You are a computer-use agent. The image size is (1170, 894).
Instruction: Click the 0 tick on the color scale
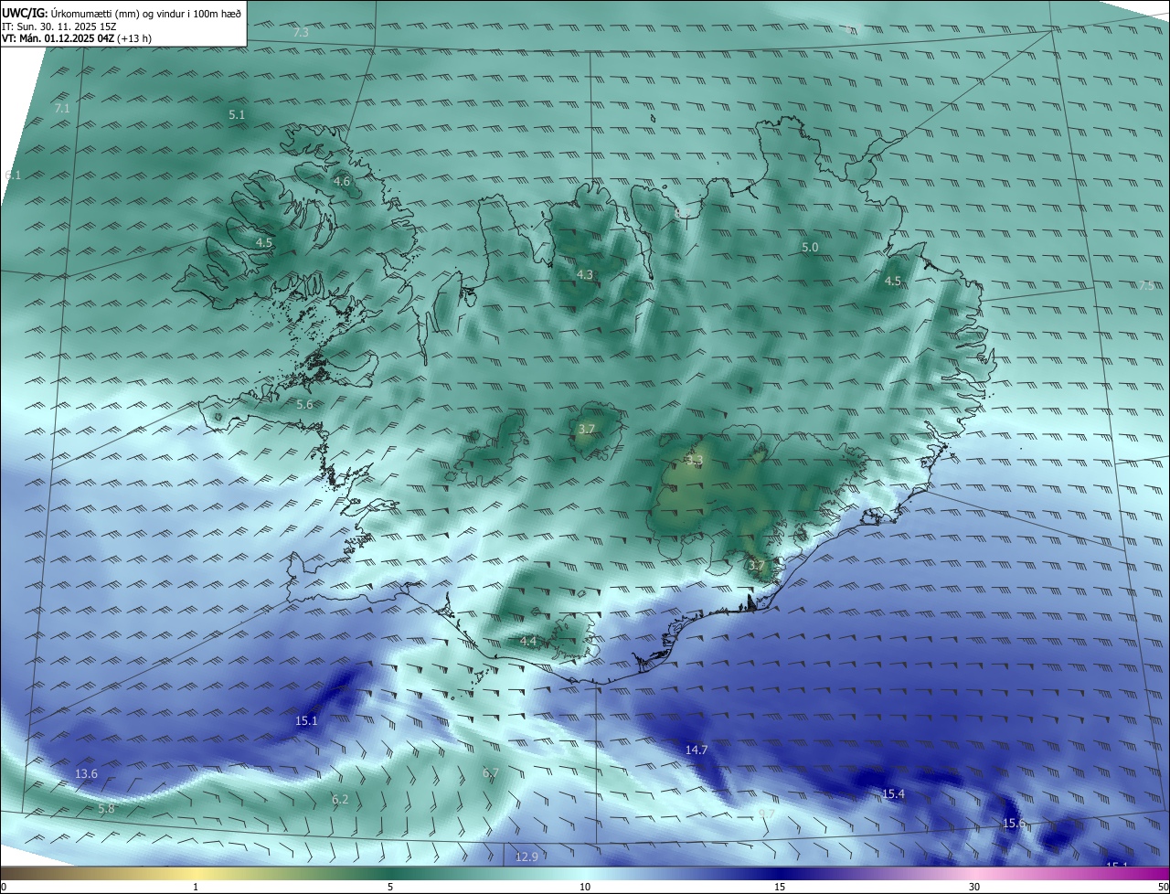click(4, 887)
